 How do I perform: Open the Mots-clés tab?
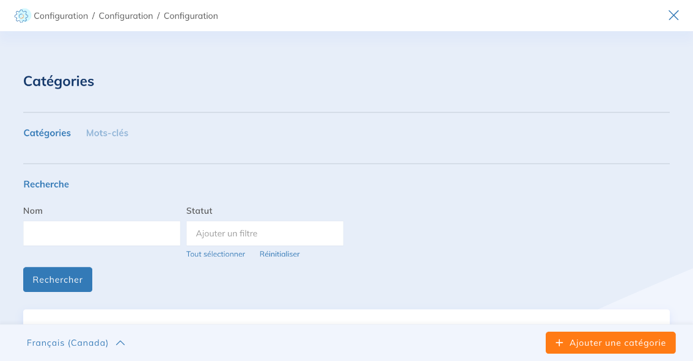pyautogui.click(x=107, y=133)
